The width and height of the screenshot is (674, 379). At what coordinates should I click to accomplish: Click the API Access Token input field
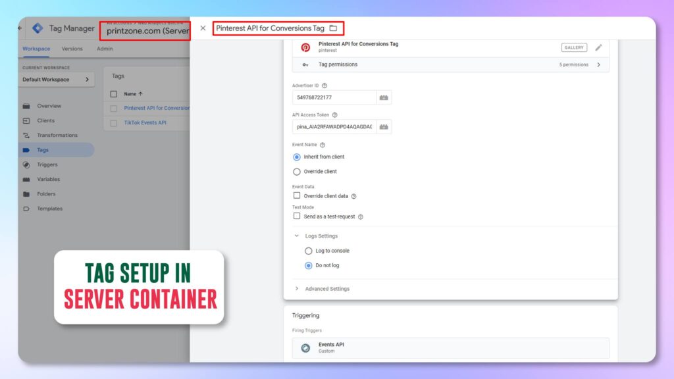pyautogui.click(x=334, y=127)
